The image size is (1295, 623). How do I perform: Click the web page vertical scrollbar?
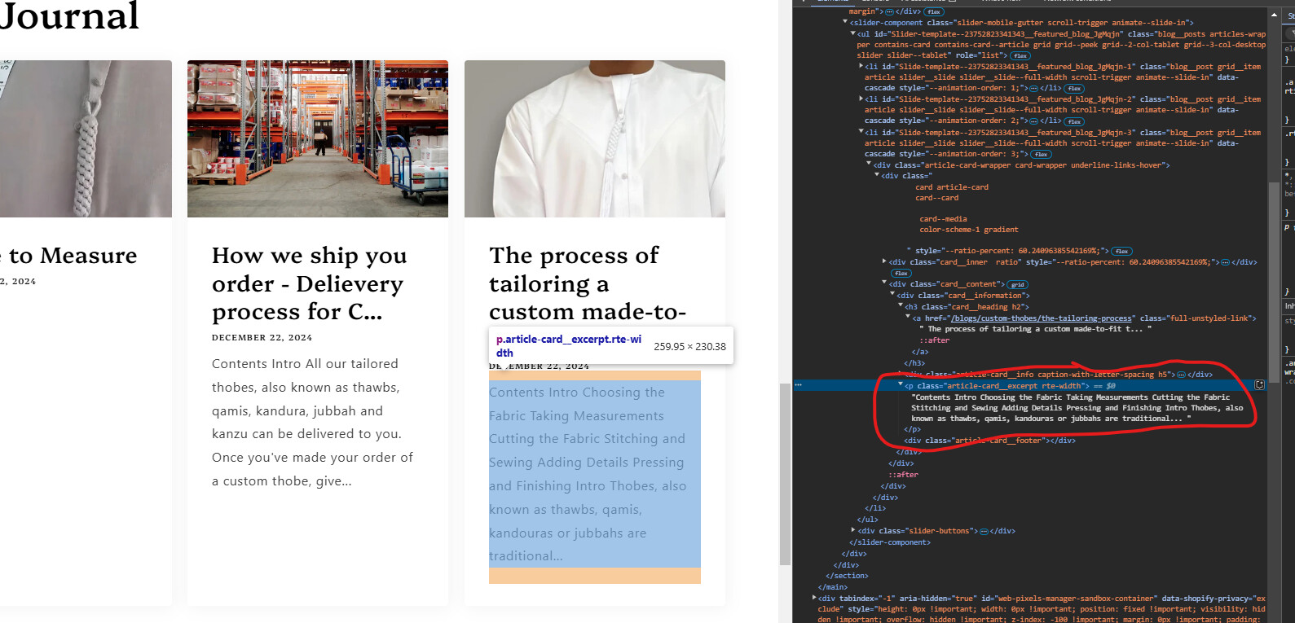coord(785,474)
